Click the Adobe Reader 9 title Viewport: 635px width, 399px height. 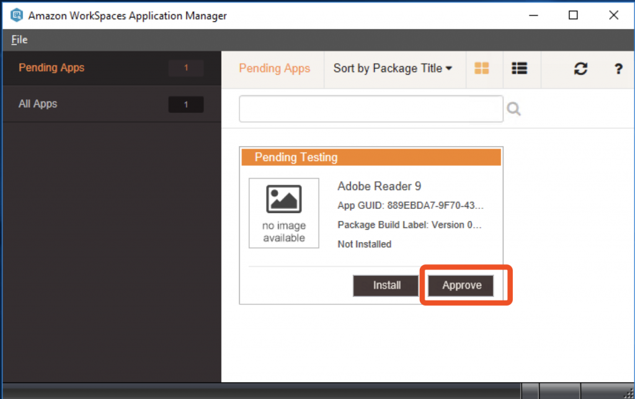pyautogui.click(x=379, y=186)
